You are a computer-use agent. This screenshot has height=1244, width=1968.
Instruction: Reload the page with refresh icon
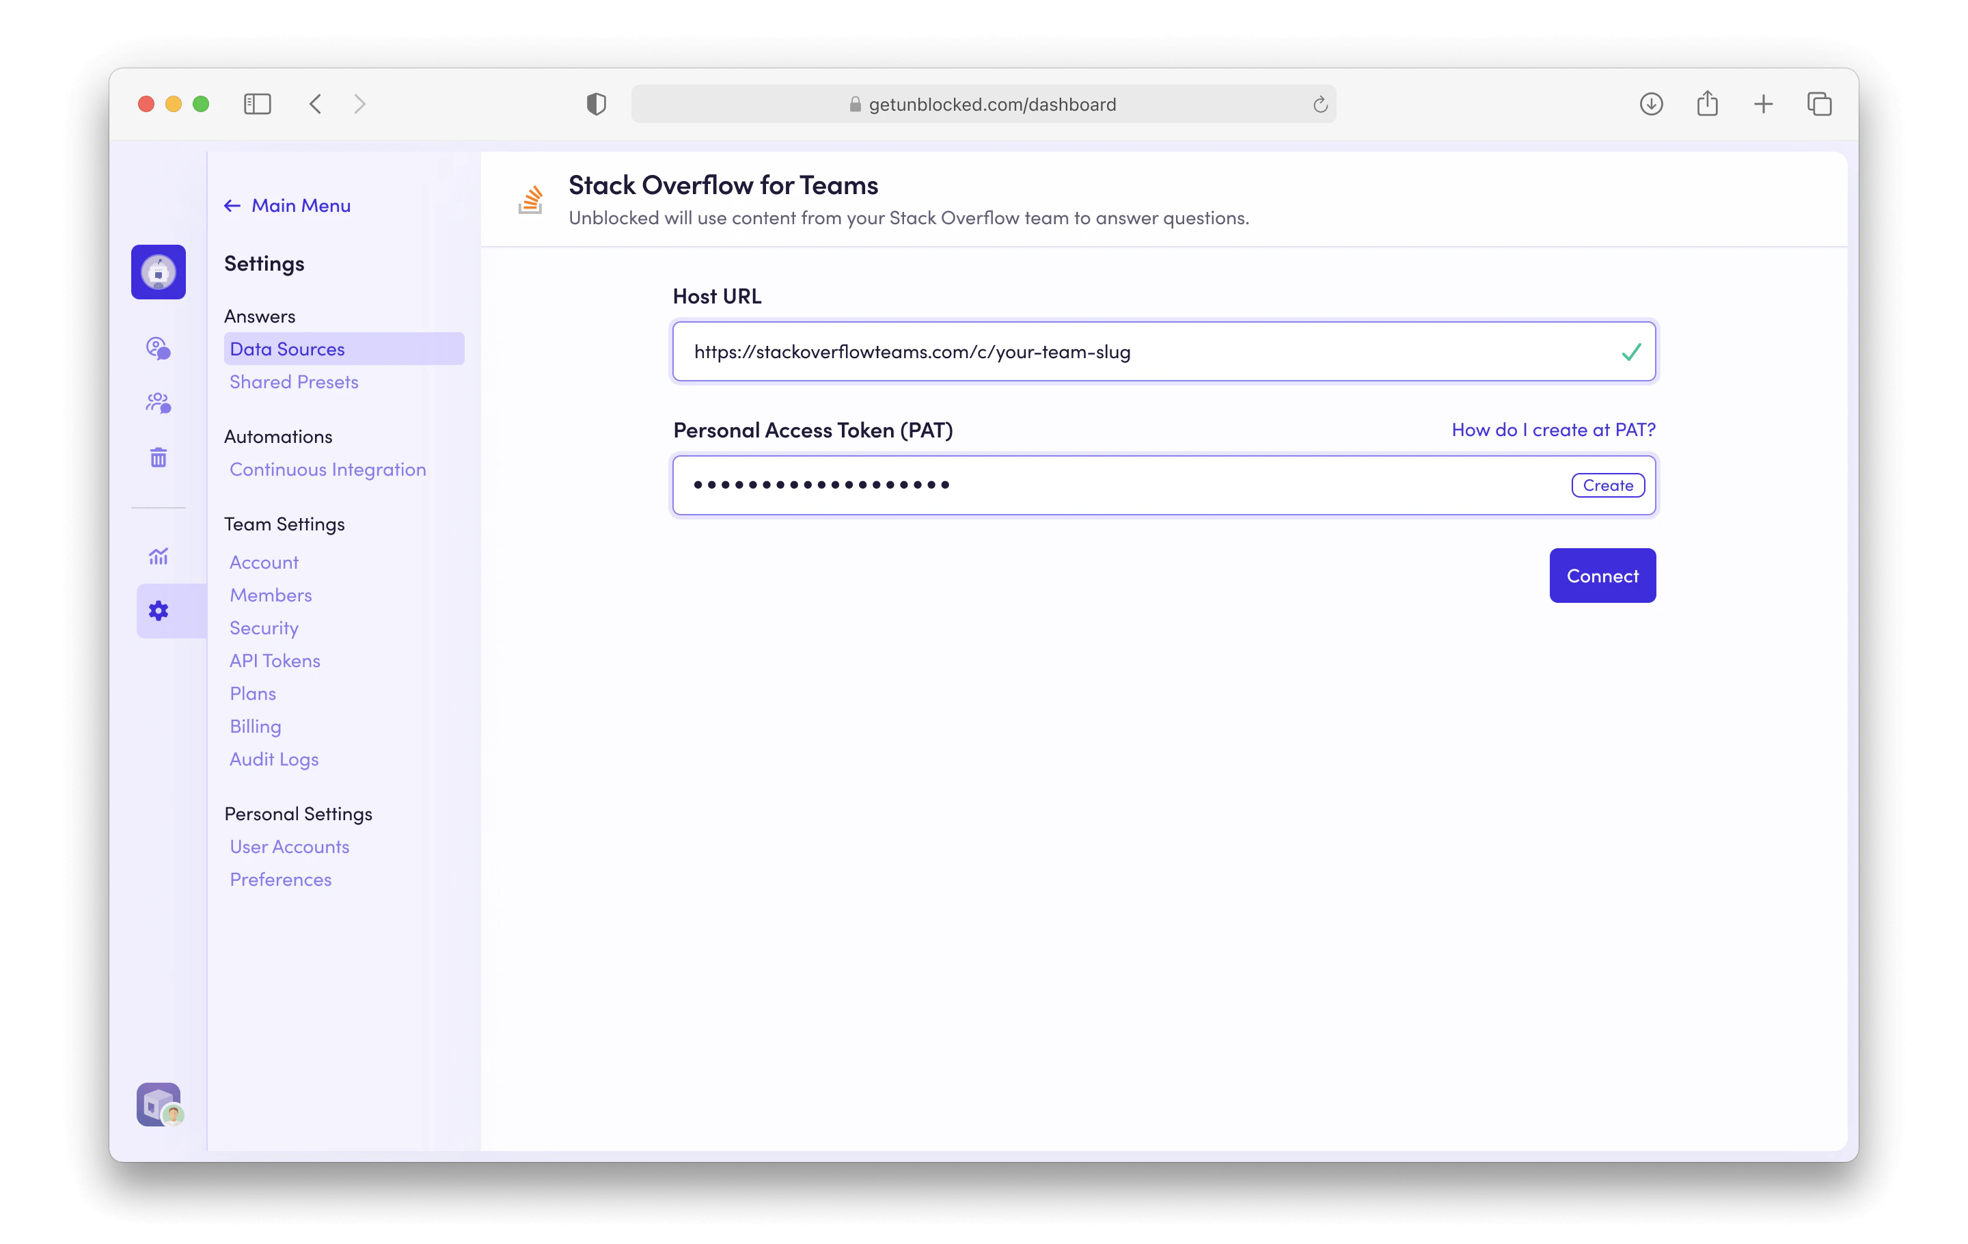coord(1320,105)
